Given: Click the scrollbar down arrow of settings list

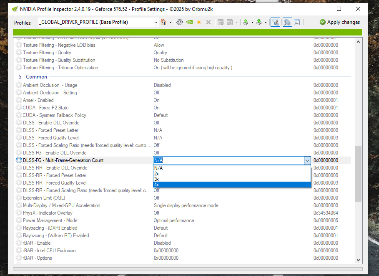Looking at the screenshot, I should click(x=359, y=260).
